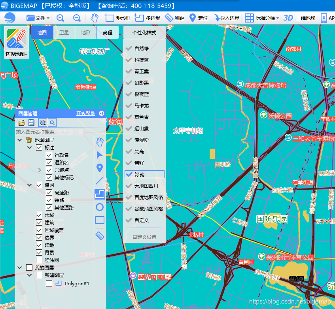335x309 pixels.
Task: Choose the 幻影黑 map style
Action: [142, 83]
